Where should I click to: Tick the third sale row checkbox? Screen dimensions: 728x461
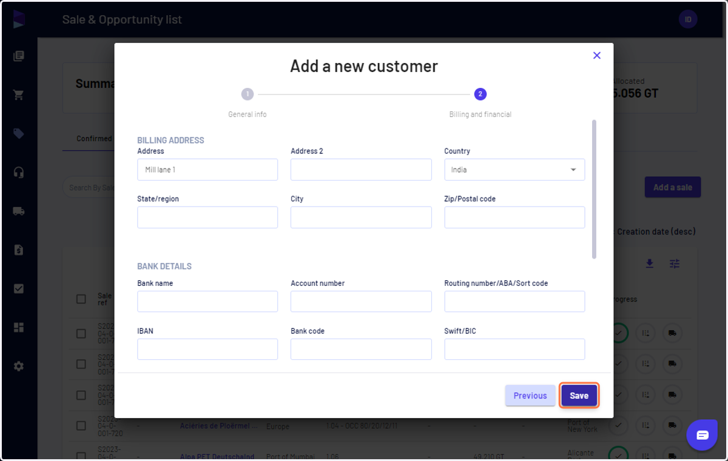81,395
